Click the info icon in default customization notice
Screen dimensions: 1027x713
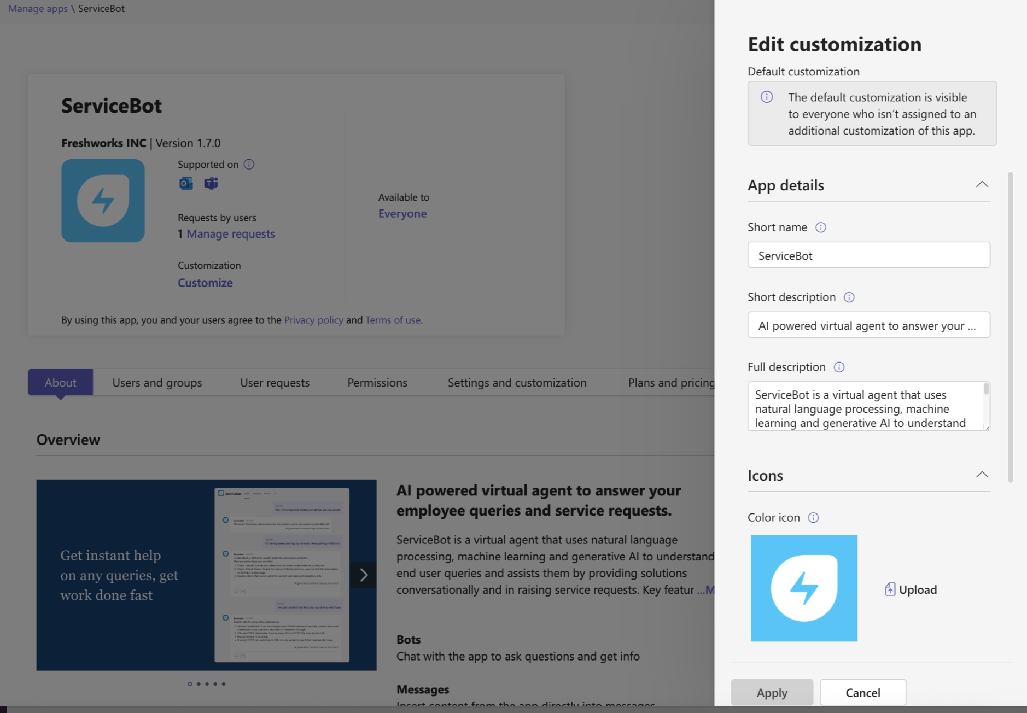767,97
